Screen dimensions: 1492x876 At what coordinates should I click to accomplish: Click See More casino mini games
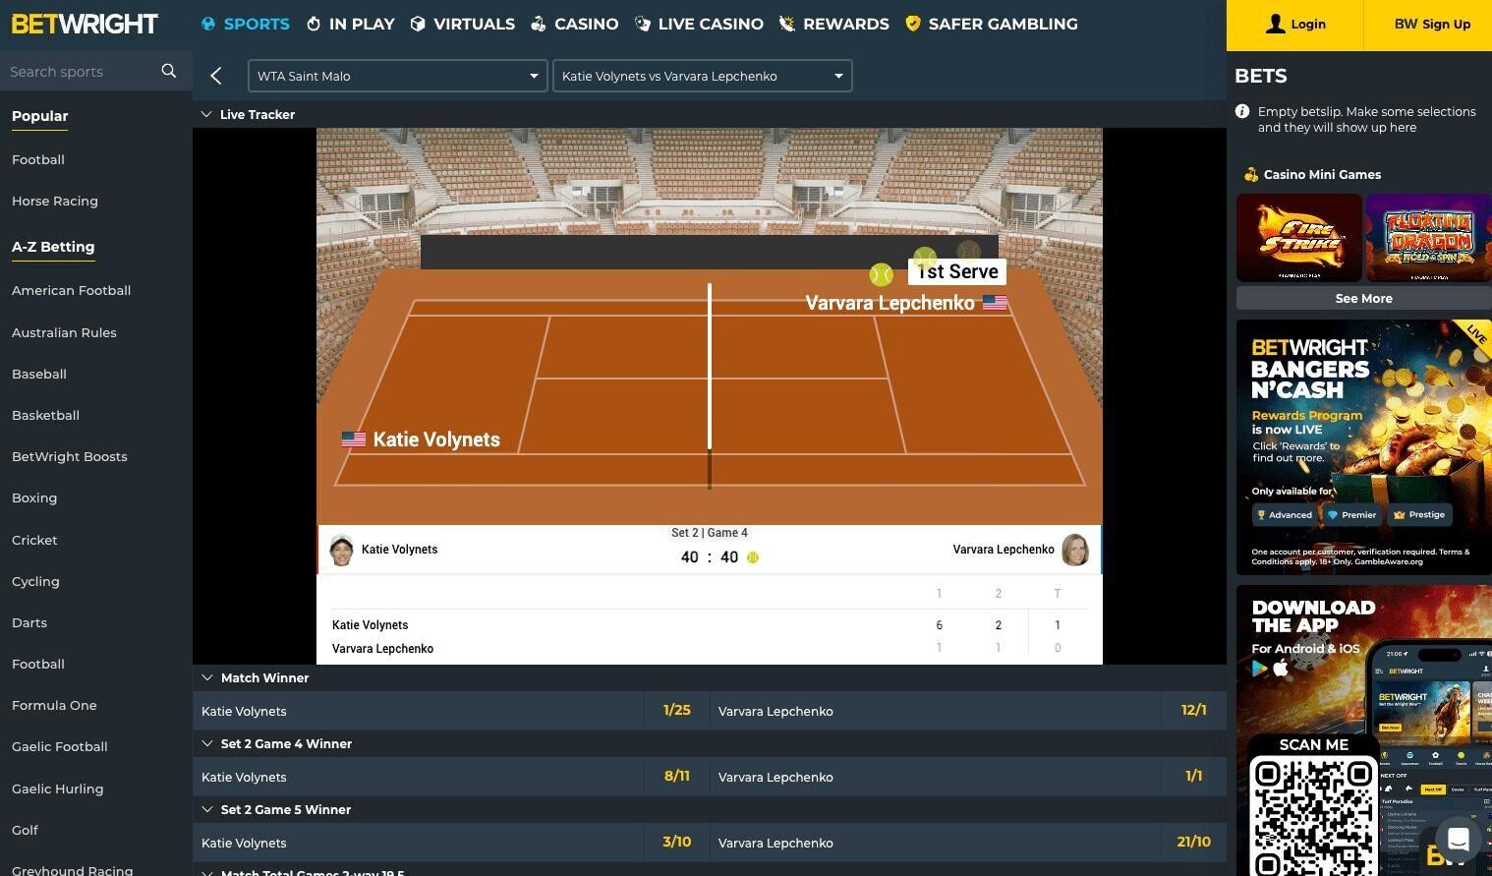(x=1363, y=298)
